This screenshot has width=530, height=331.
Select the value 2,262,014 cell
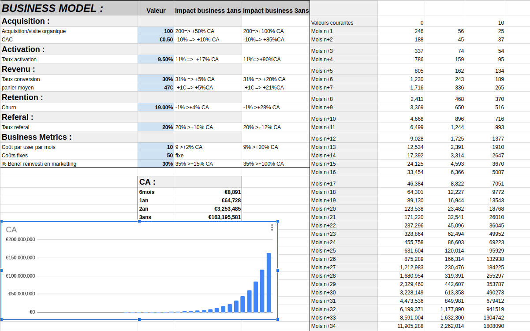(445, 326)
